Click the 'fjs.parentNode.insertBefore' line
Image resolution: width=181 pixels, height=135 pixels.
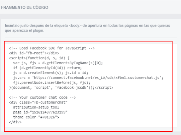(x=52, y=83)
